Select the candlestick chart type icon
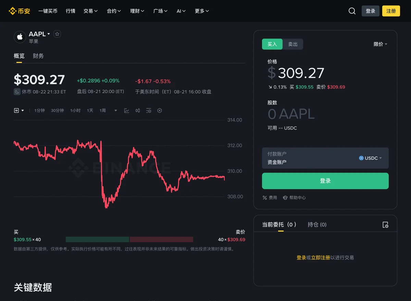The image size is (411, 301). 138,110
